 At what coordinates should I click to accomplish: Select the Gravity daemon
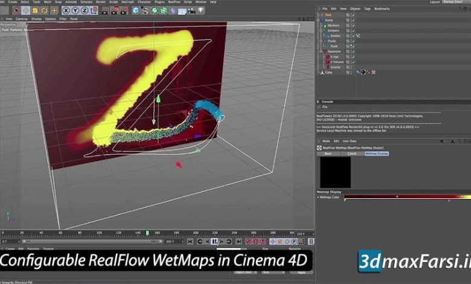pos(335,67)
